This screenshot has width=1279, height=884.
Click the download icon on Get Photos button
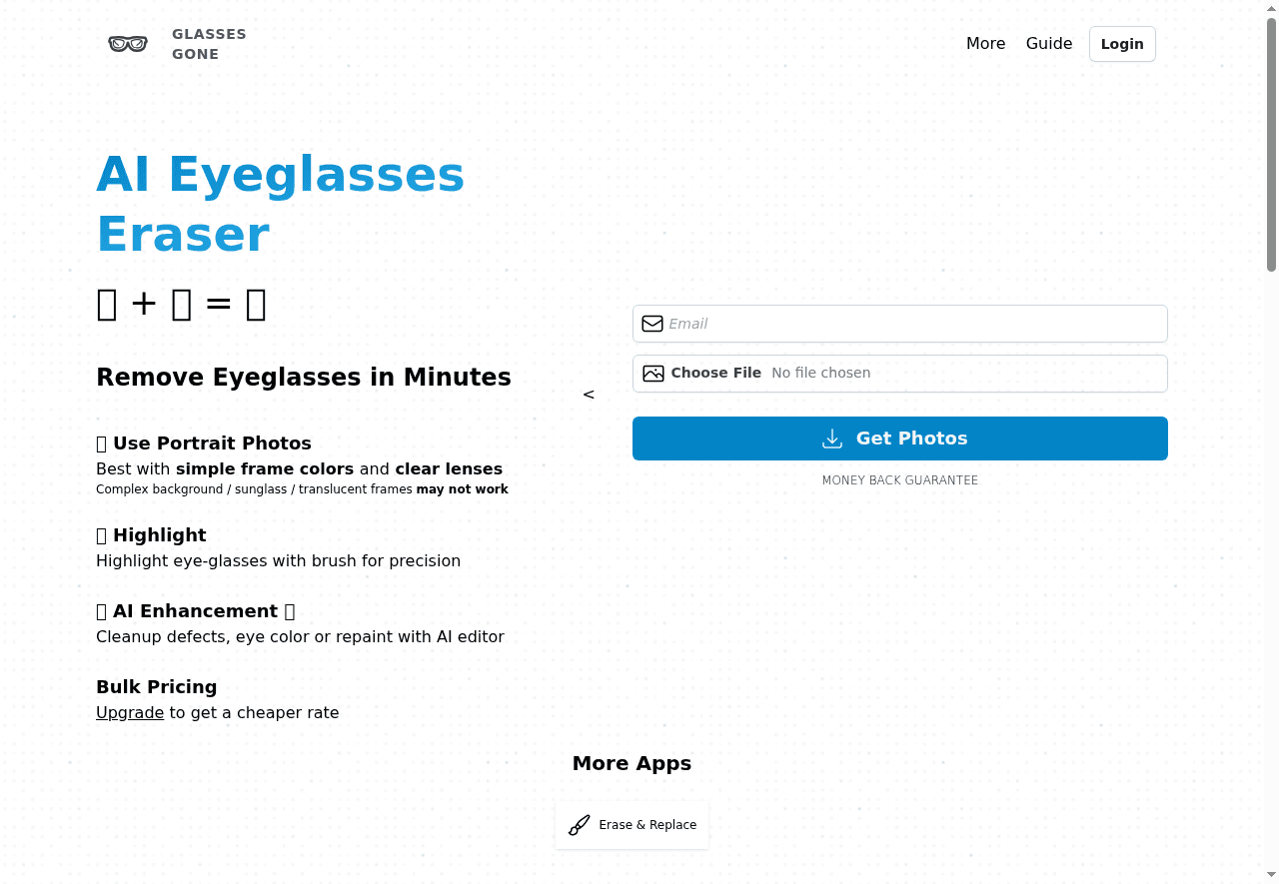(x=832, y=439)
